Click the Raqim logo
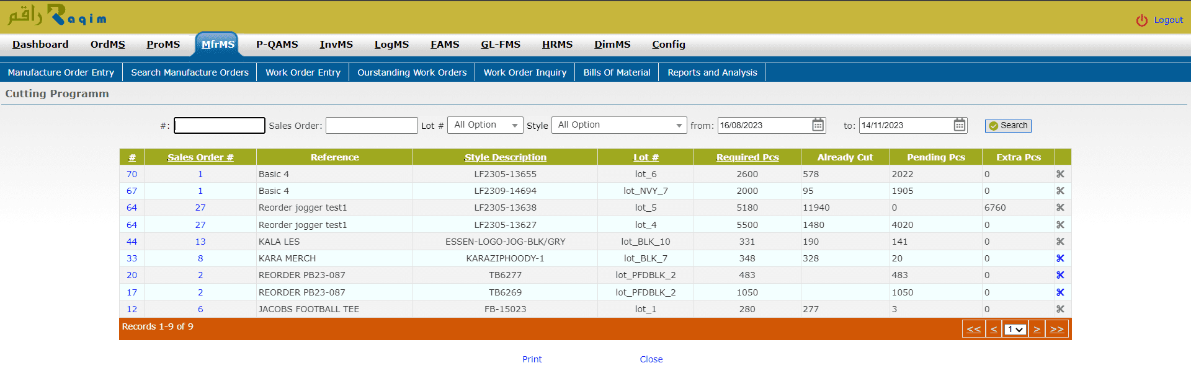Image resolution: width=1191 pixels, height=376 pixels. click(x=57, y=15)
